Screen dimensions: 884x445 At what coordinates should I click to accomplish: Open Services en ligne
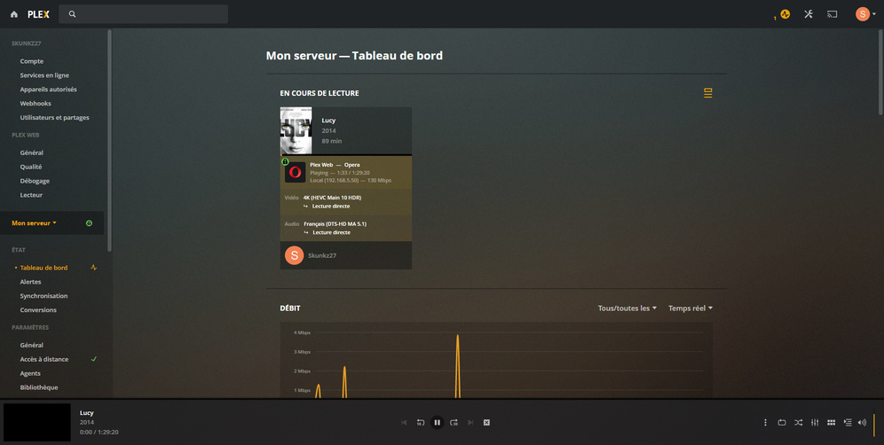pos(44,75)
